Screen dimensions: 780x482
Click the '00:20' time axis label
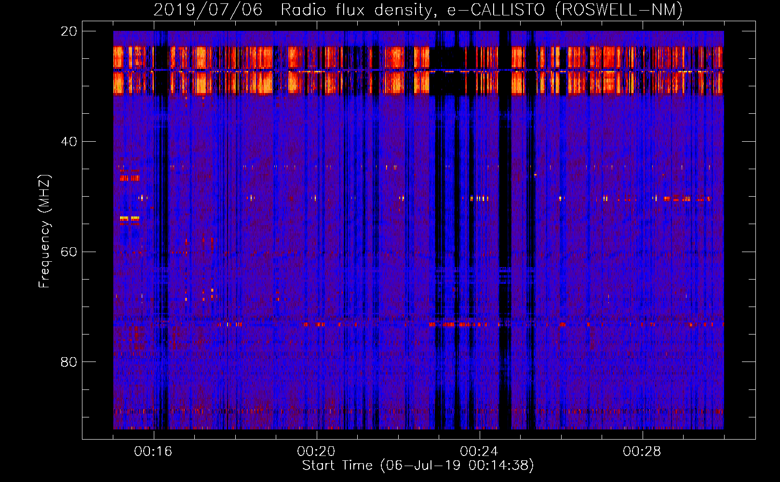tap(316, 452)
